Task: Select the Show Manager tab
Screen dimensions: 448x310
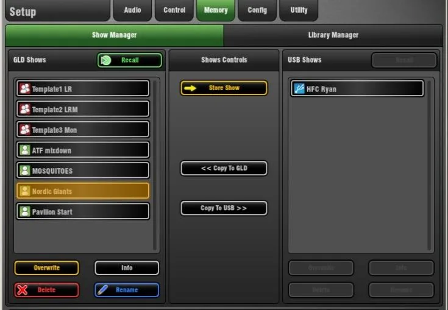Action: [x=115, y=35]
